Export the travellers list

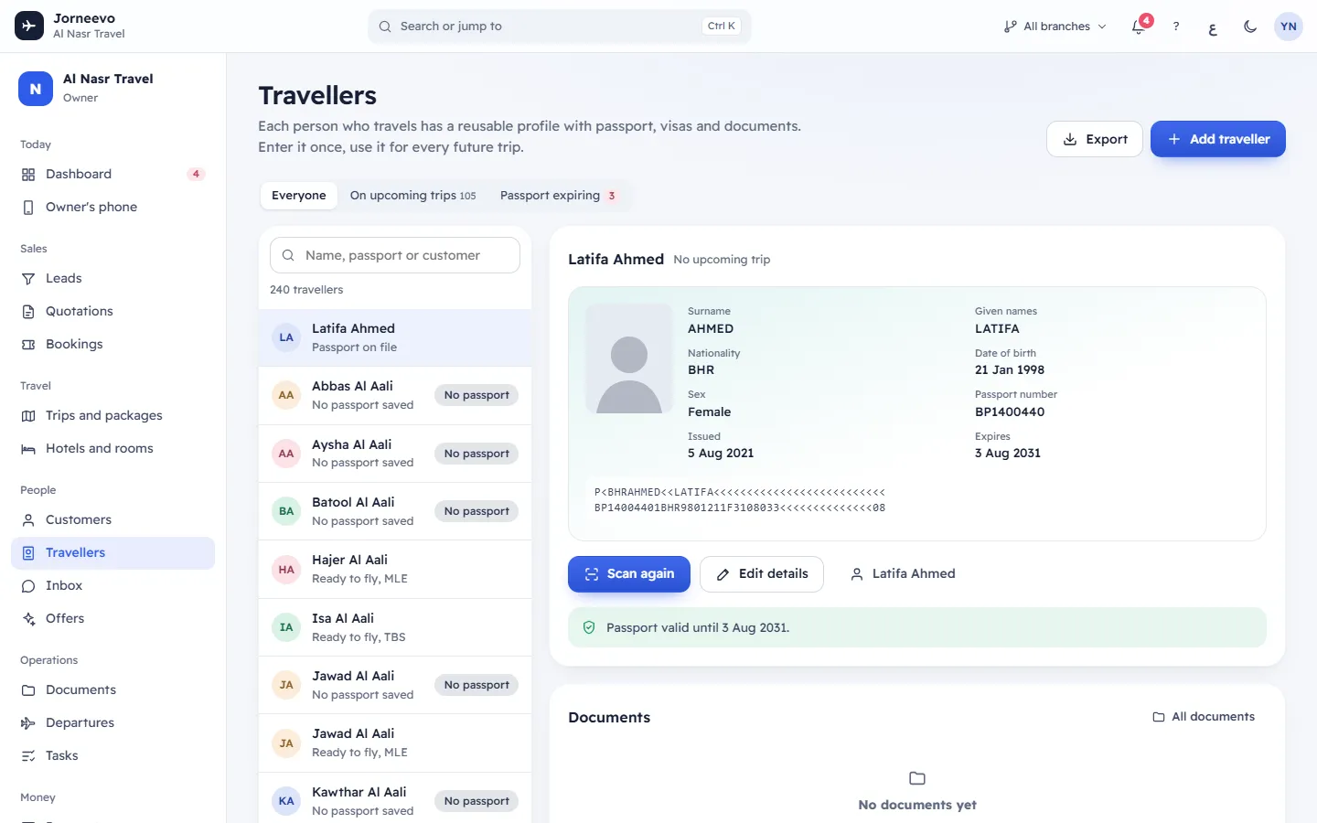(1095, 139)
